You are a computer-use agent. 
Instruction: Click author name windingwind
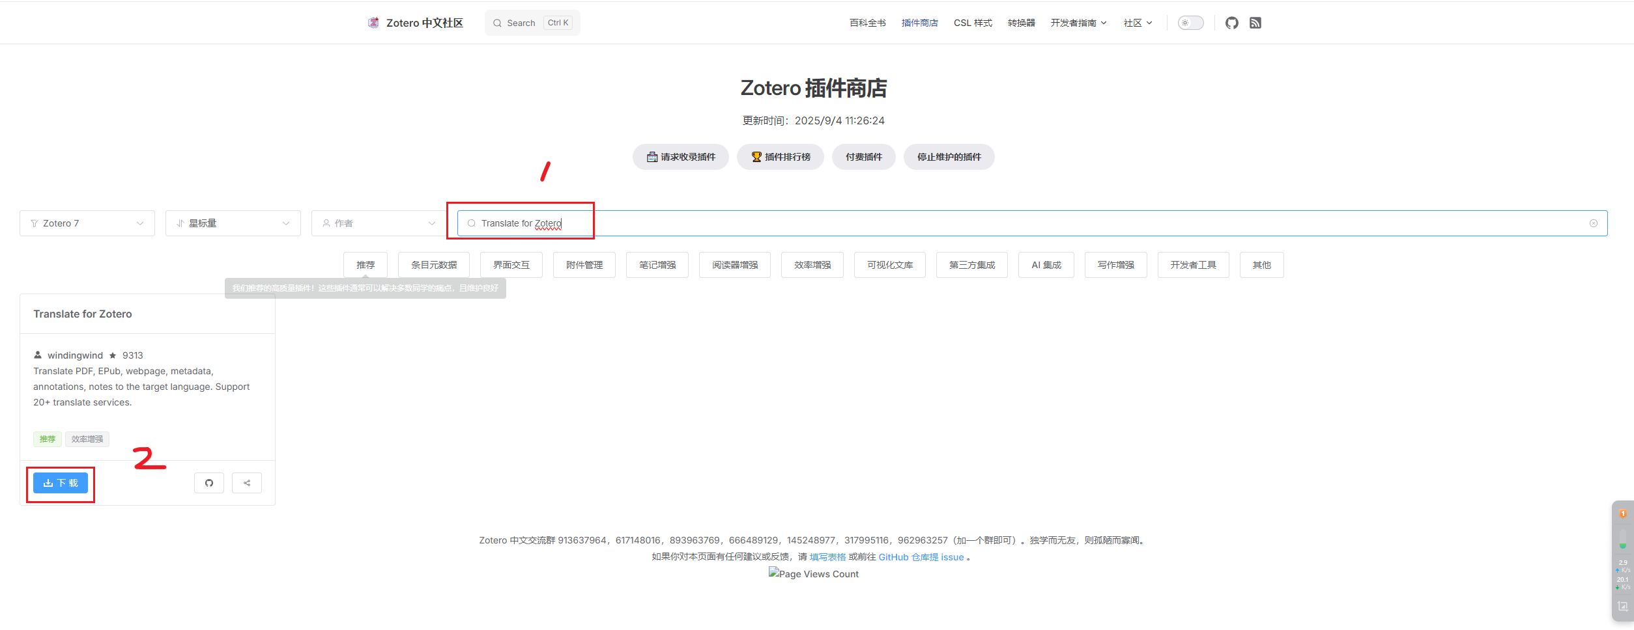click(x=75, y=355)
